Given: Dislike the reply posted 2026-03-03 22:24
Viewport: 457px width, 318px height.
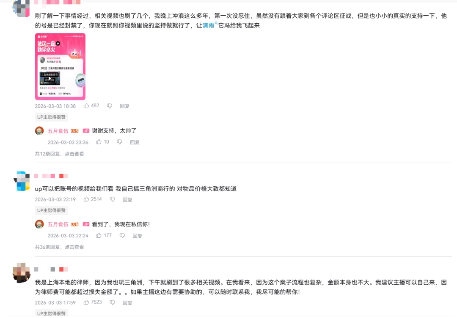Looking at the screenshot, I should [122, 235].
